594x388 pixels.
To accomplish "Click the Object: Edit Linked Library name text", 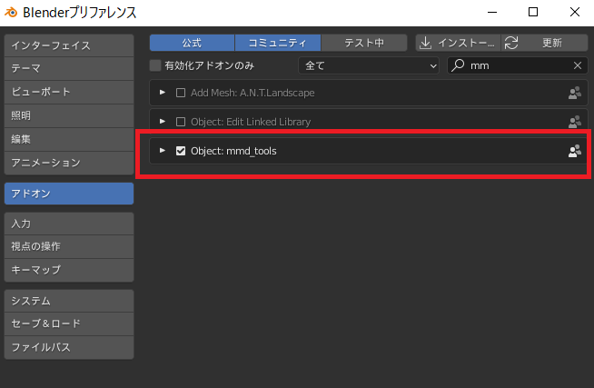I will click(251, 122).
